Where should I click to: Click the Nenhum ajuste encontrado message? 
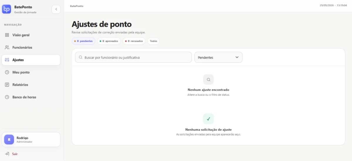coord(209,90)
